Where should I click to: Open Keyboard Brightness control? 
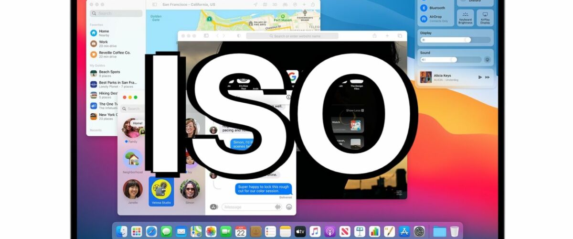pos(465,18)
